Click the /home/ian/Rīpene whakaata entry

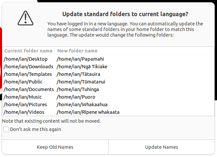click(88, 112)
